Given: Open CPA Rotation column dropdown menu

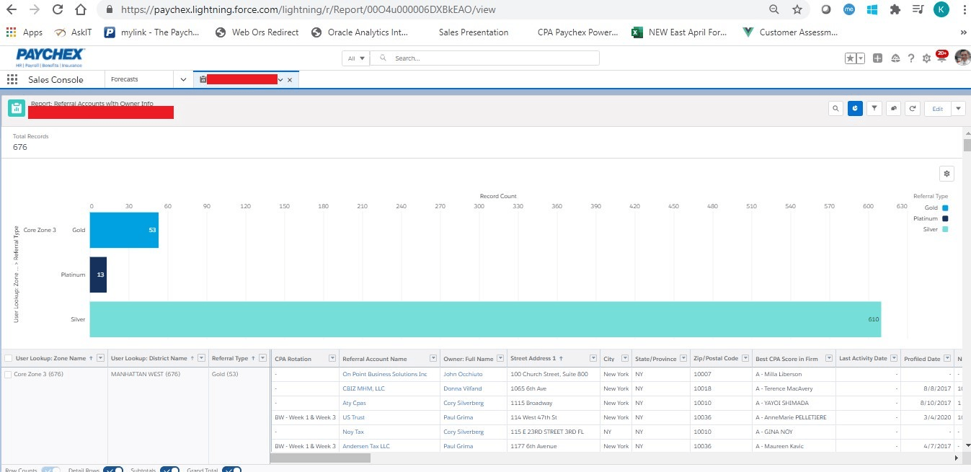Looking at the screenshot, I should tap(332, 358).
